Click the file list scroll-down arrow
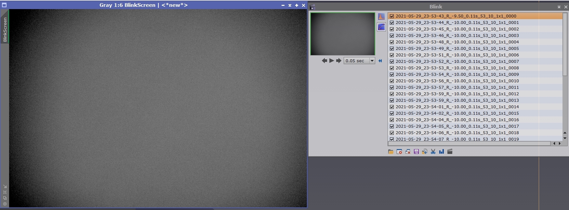The height and width of the screenshot is (210, 569). click(565, 138)
